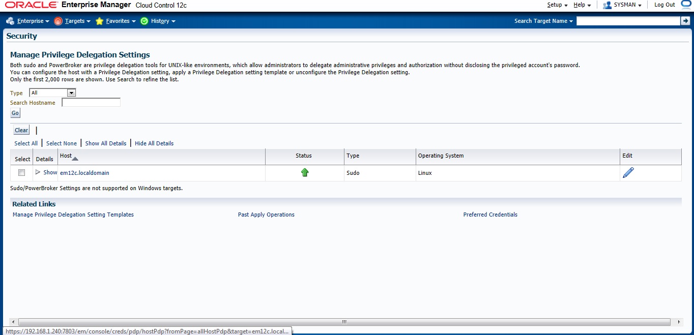Image resolution: width=694 pixels, height=335 pixels.
Task: Expand details triangle for em12c.localdomain
Action: (x=38, y=172)
